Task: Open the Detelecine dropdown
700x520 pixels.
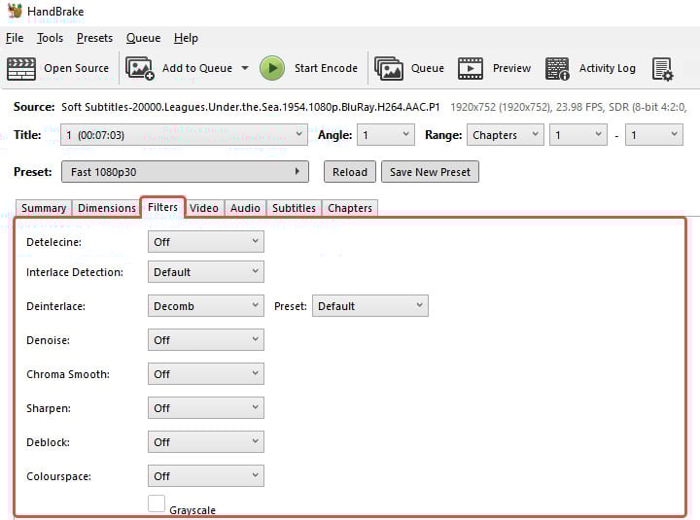Action: coord(206,242)
